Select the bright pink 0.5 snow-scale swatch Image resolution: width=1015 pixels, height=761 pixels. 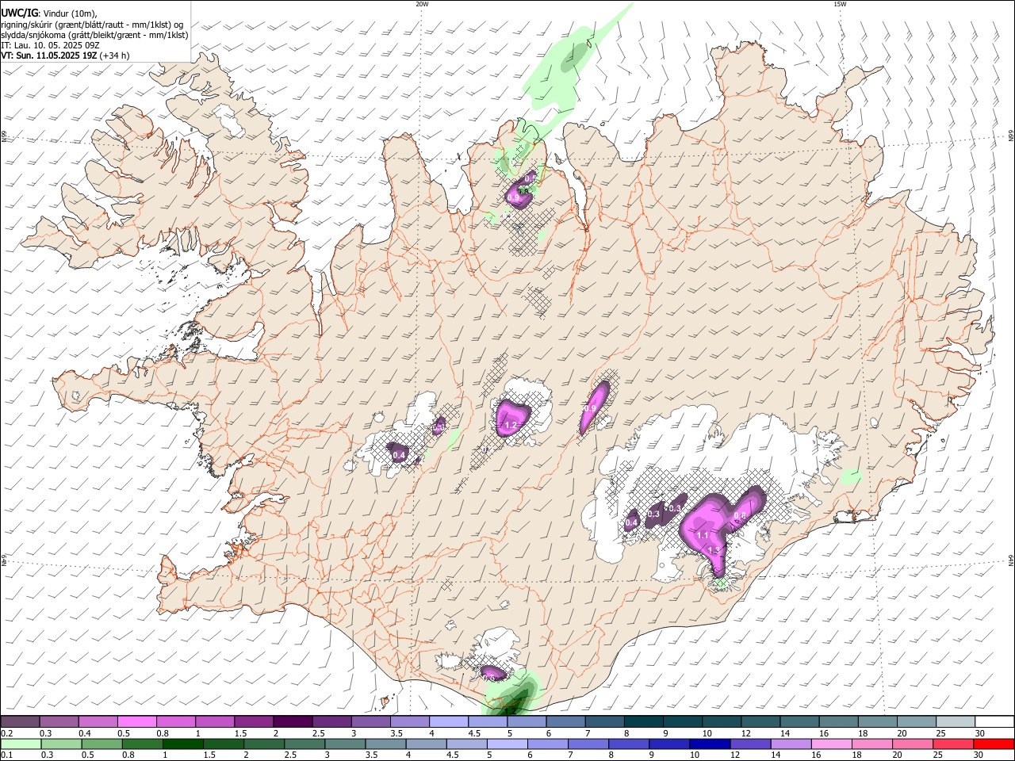tap(136, 721)
